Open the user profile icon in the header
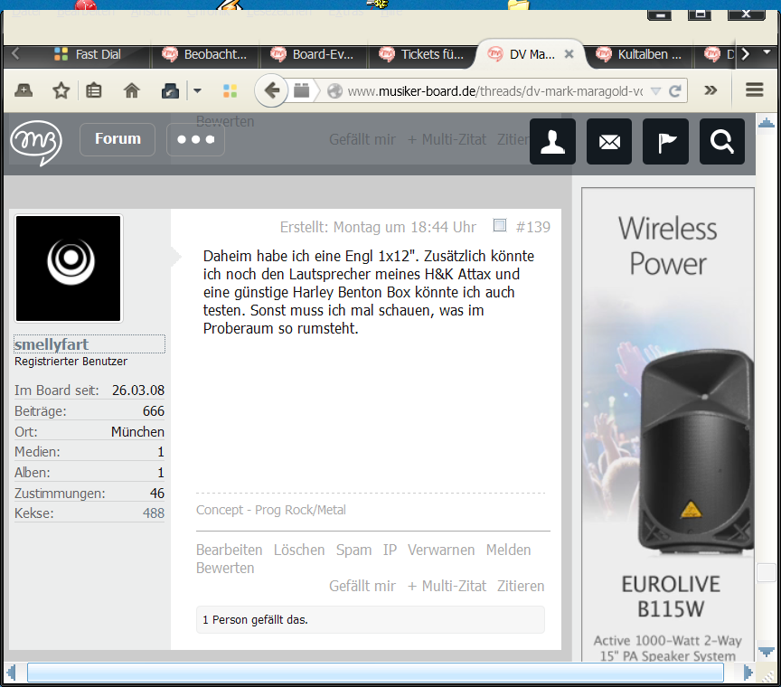The height and width of the screenshot is (687, 781). coord(552,142)
